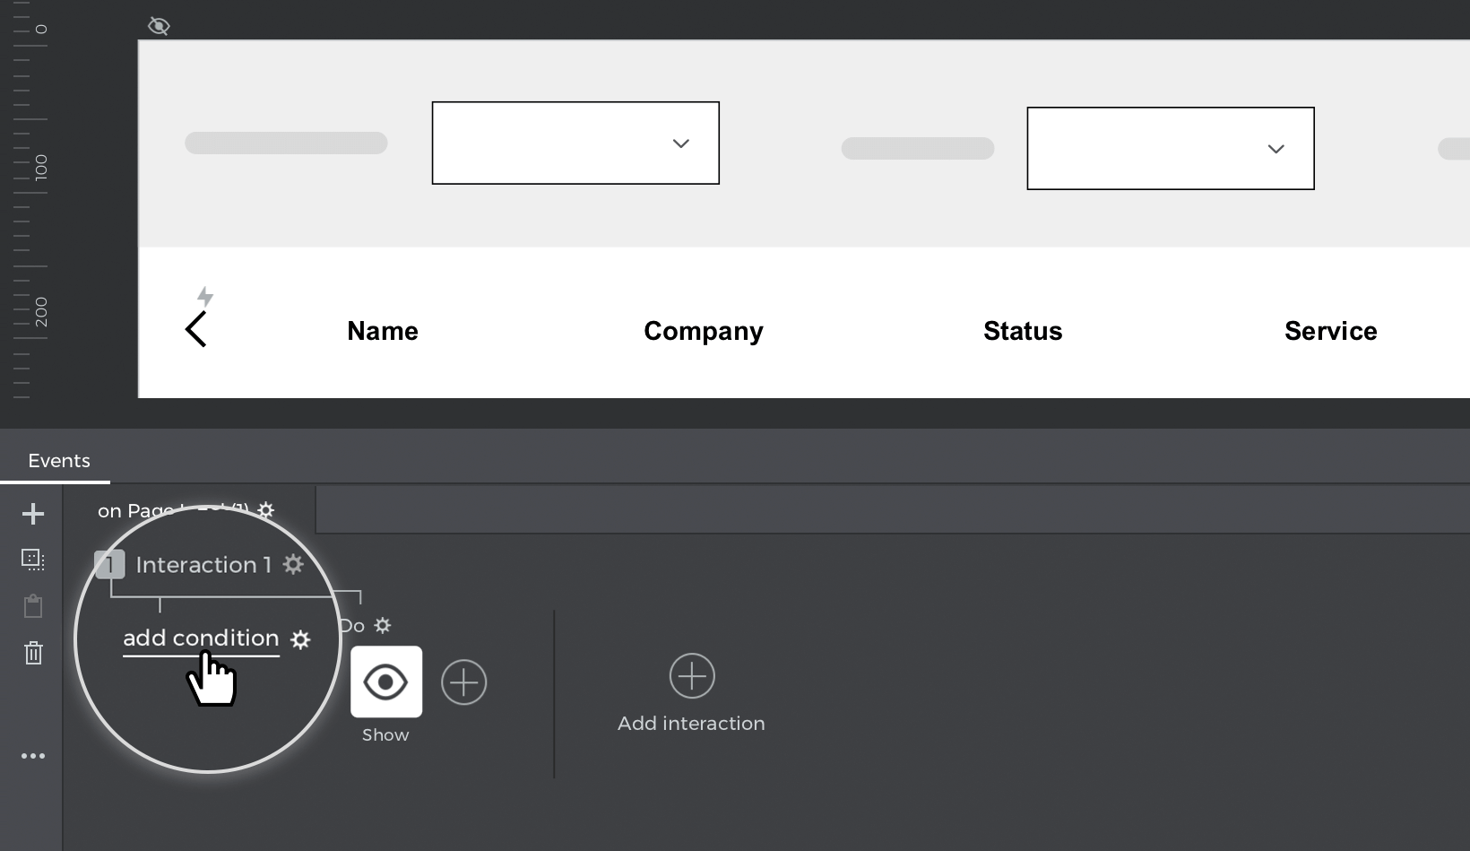The image size is (1470, 851).
Task: Add a new action with plus circle after Show
Action: point(464,682)
